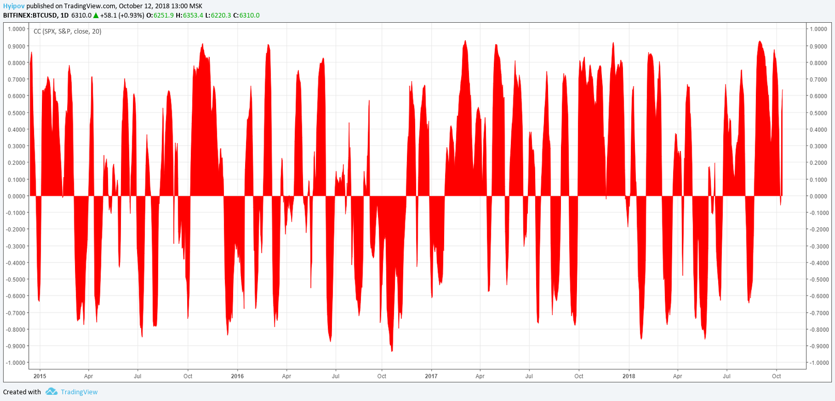Click the +58.1 (+0.93%) change text
Viewport: 835px width, 401px height.
click(122, 16)
